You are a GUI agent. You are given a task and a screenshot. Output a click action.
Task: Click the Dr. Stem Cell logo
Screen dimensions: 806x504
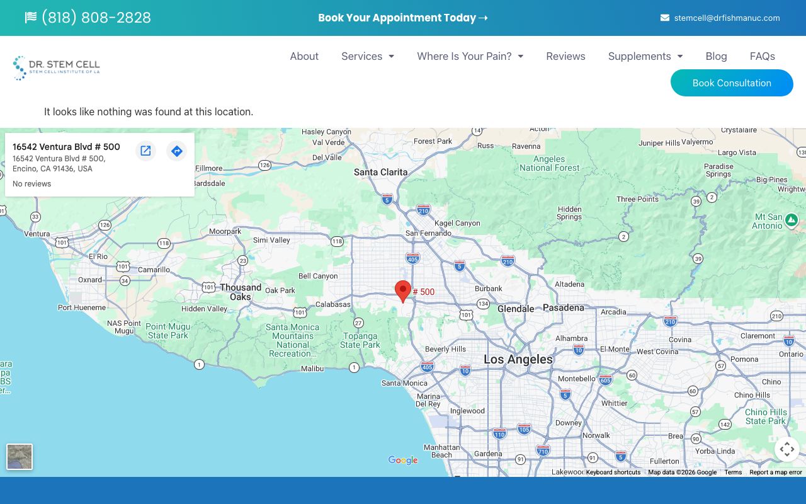[x=57, y=68]
